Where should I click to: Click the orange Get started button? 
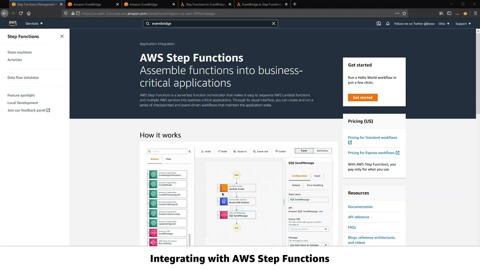363,97
